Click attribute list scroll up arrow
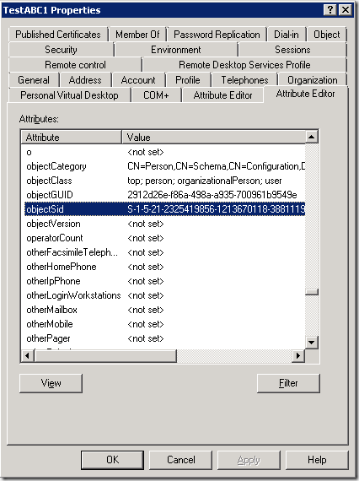Screen dimensions: 359x481 312,137
